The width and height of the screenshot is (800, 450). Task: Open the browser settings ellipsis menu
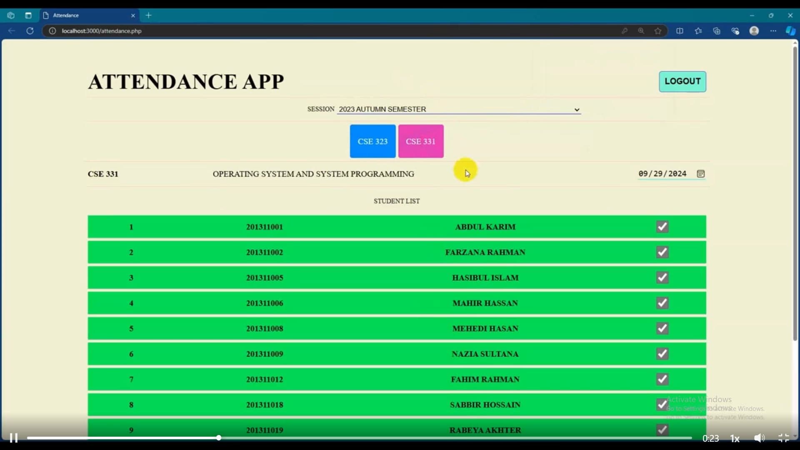coord(773,31)
